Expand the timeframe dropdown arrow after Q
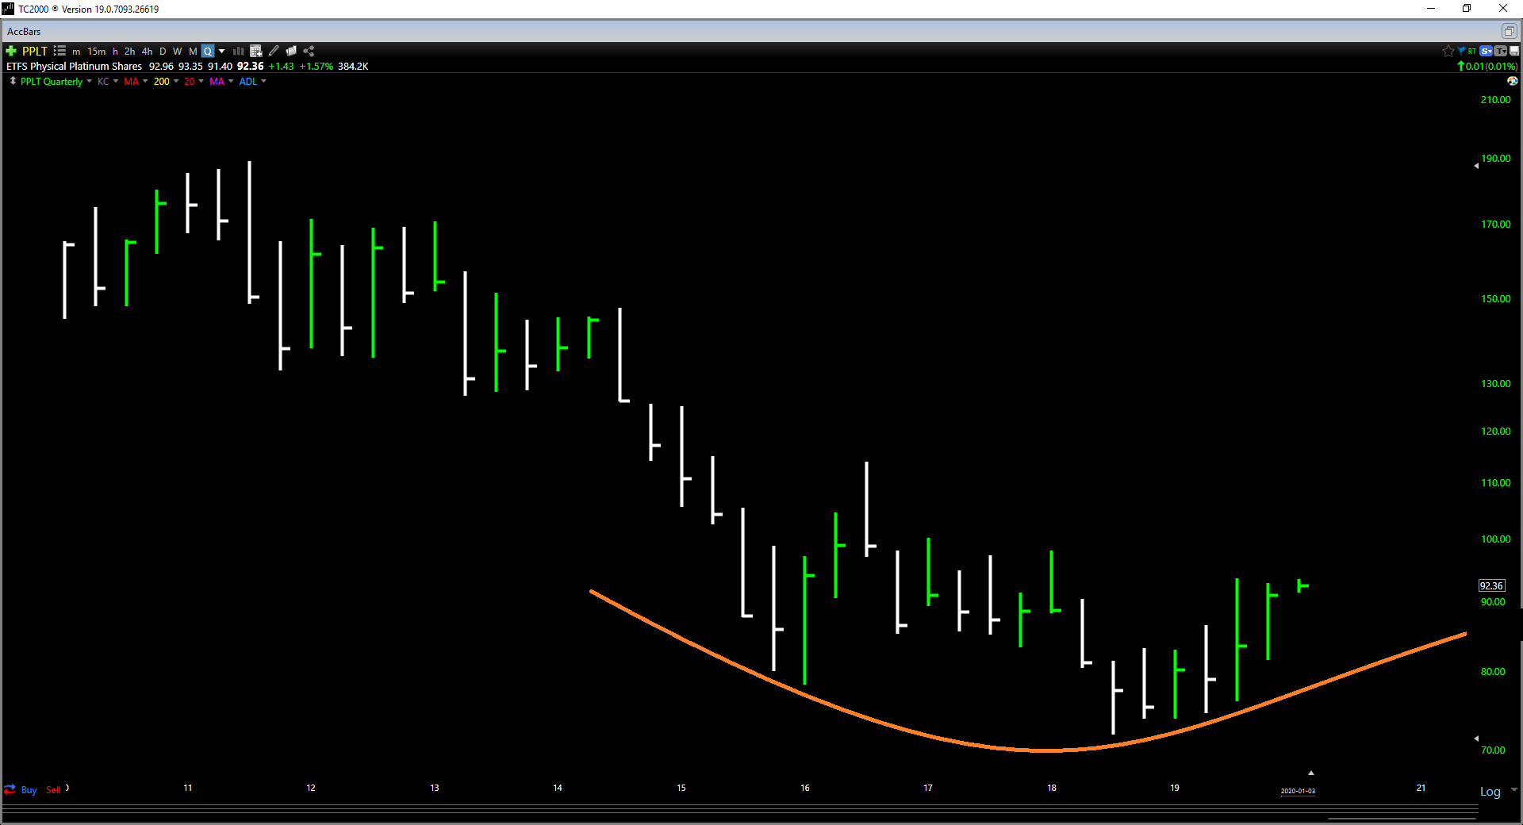Screen dimensions: 1523x825 tap(222, 52)
